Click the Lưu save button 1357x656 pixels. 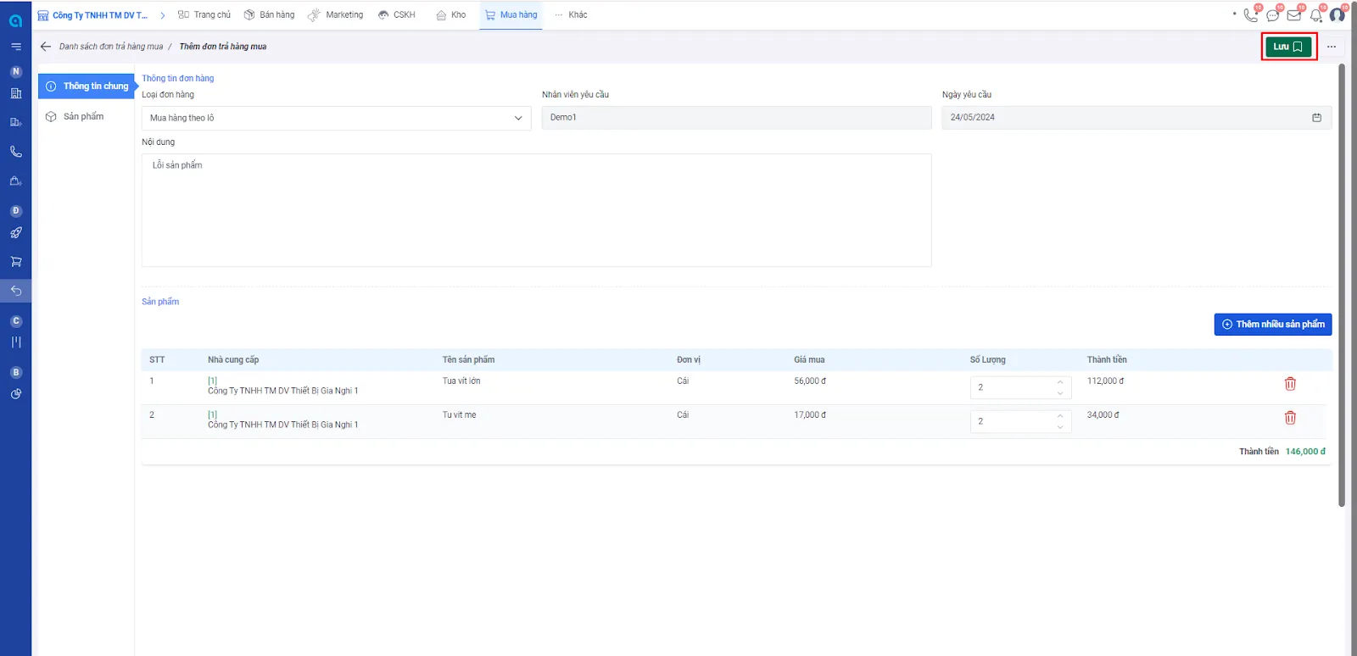click(1288, 47)
